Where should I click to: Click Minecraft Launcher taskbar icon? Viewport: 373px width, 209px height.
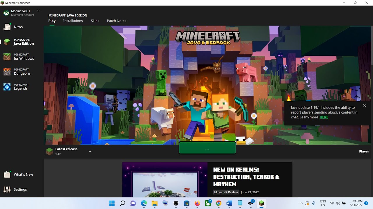point(261,203)
